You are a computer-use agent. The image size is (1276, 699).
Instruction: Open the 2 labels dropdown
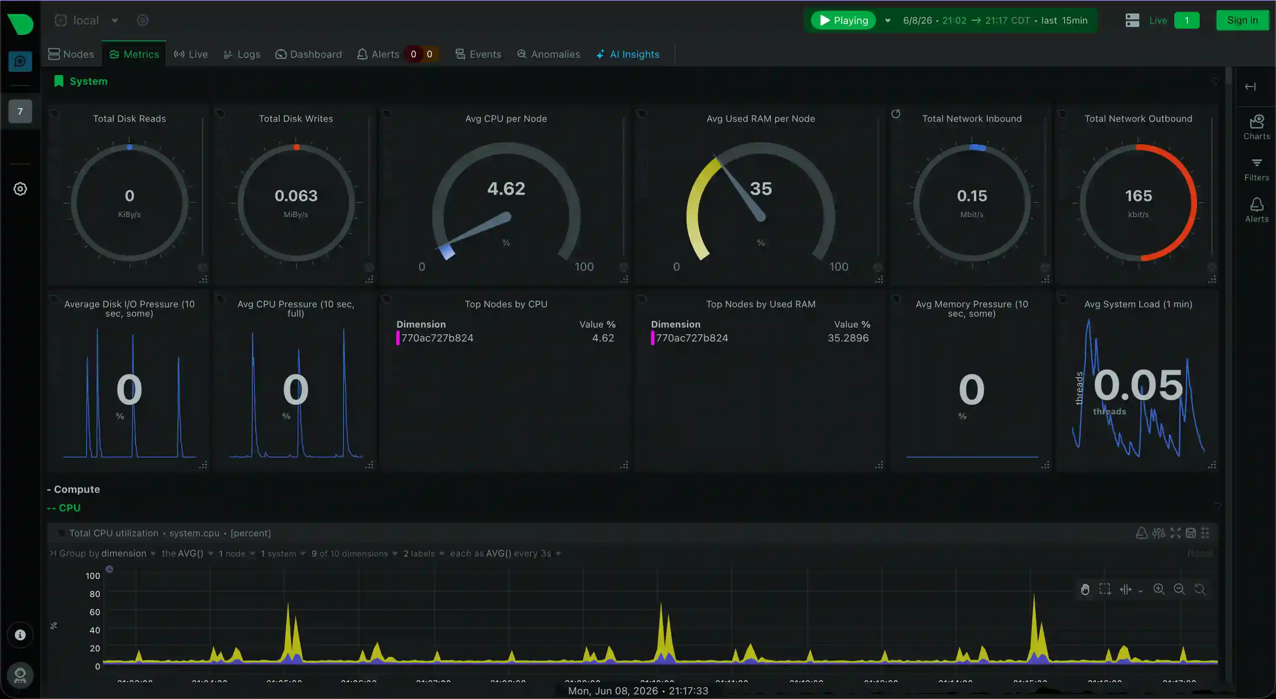click(x=424, y=554)
